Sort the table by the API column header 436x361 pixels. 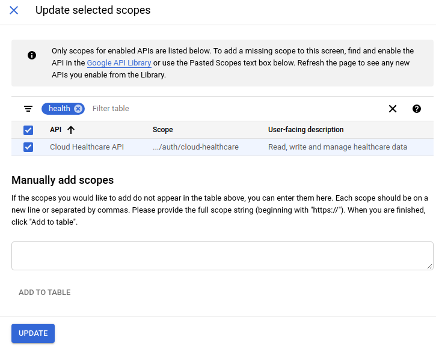(55, 130)
